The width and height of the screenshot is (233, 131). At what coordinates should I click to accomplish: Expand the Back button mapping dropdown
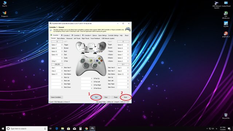(x=62, y=51)
